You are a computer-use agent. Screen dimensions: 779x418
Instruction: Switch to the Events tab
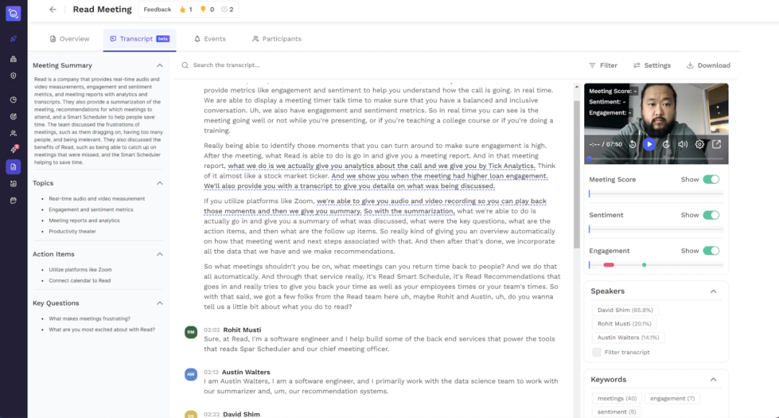pos(210,39)
